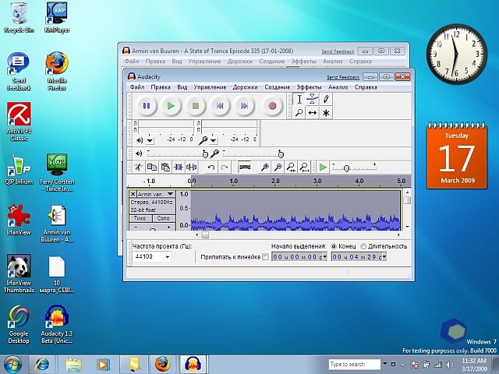Open Mozilla Firefox from the taskbar
This screenshot has height=374, width=499.
tap(161, 364)
